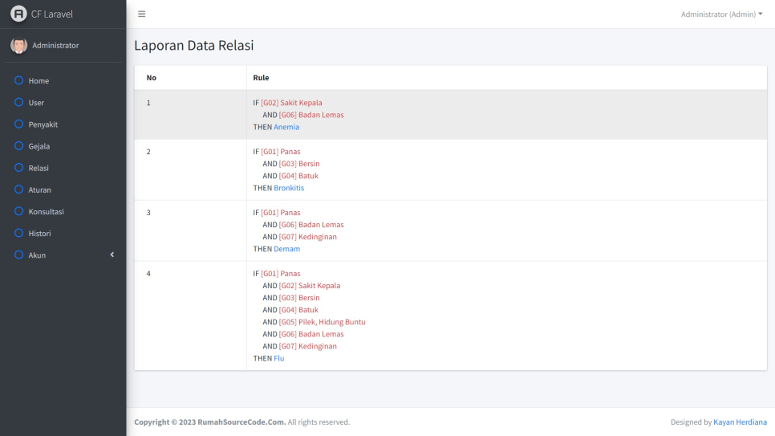
Task: Click [G02] Sakit Kepala in rule 1
Action: (291, 103)
